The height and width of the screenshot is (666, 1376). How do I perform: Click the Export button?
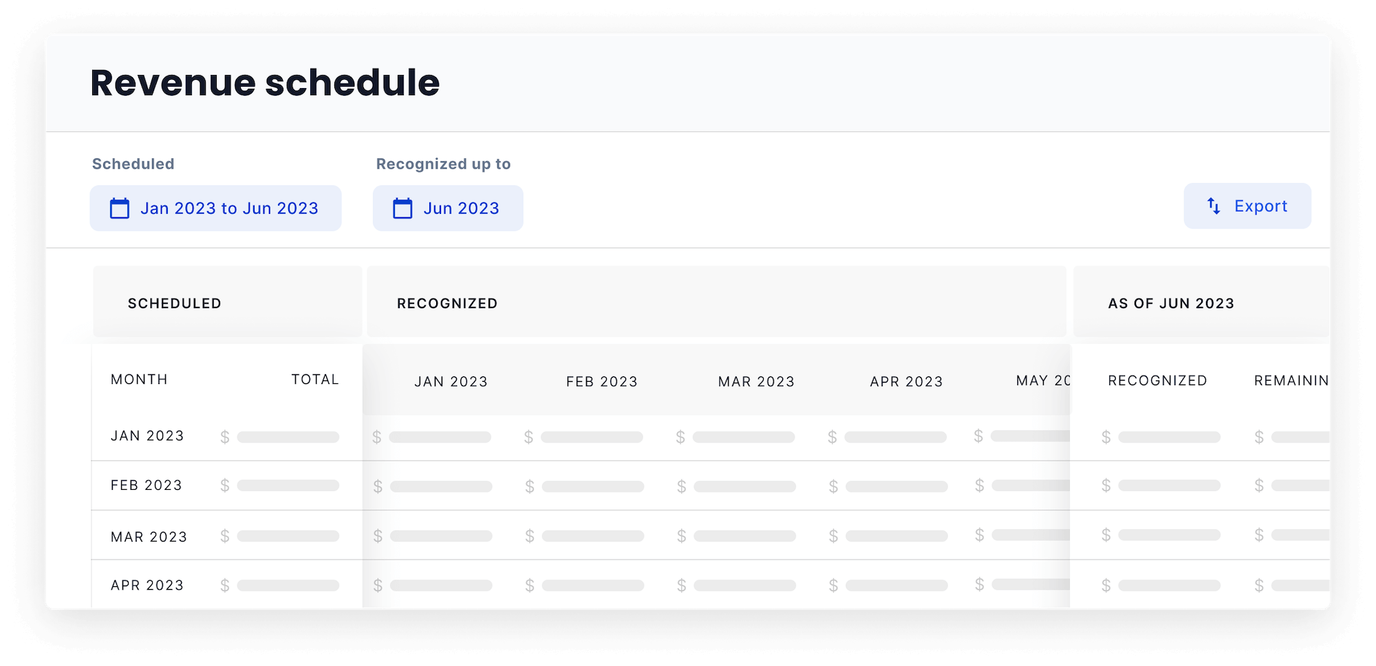pyautogui.click(x=1247, y=206)
